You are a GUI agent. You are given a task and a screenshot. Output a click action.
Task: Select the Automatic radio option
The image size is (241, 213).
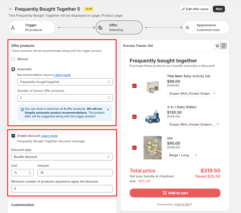point(13,69)
